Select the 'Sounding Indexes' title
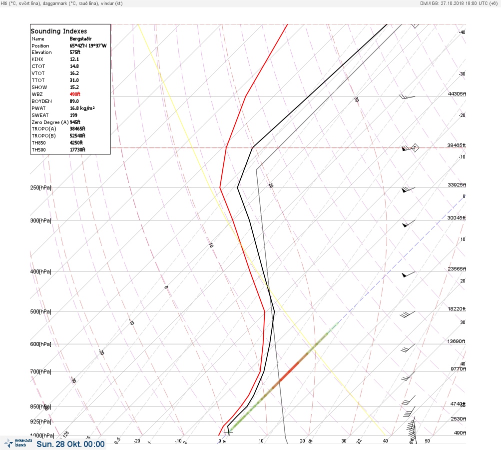Image resolution: width=501 pixels, height=450 pixels. pos(59,31)
